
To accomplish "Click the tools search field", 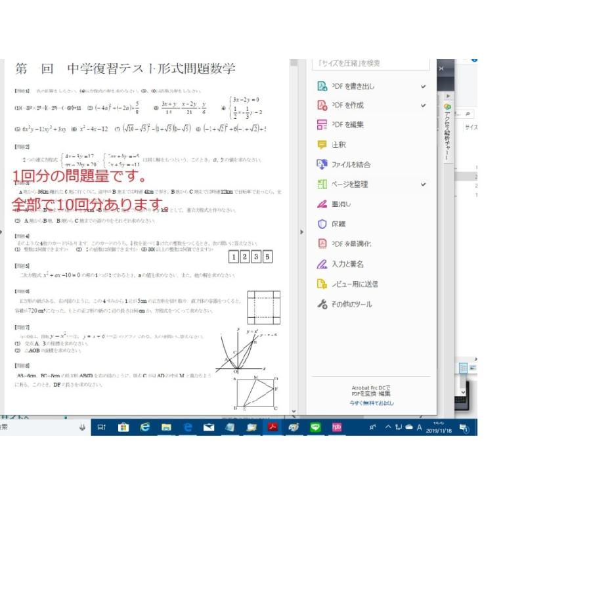I will (370, 64).
